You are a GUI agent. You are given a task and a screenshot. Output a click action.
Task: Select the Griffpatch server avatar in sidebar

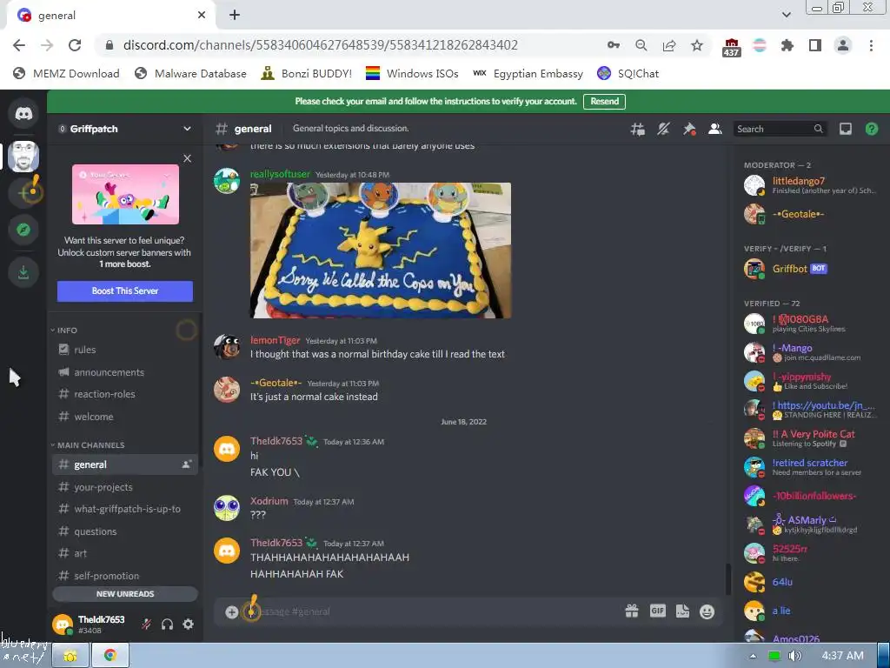click(x=23, y=157)
